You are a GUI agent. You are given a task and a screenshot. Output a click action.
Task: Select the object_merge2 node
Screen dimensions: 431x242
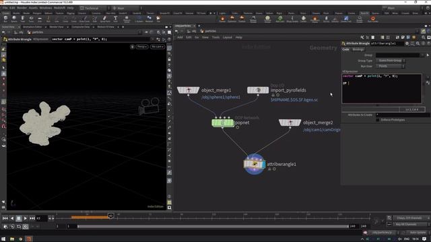point(290,122)
